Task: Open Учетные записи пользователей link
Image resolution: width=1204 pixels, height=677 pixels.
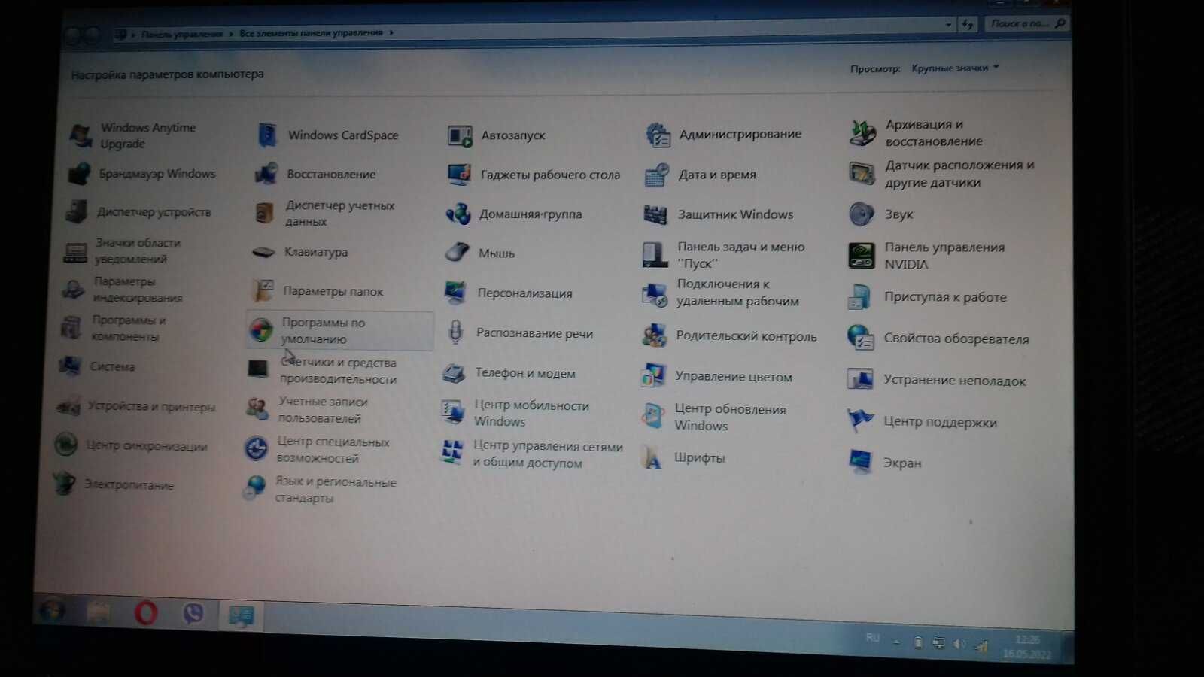Action: 323,409
